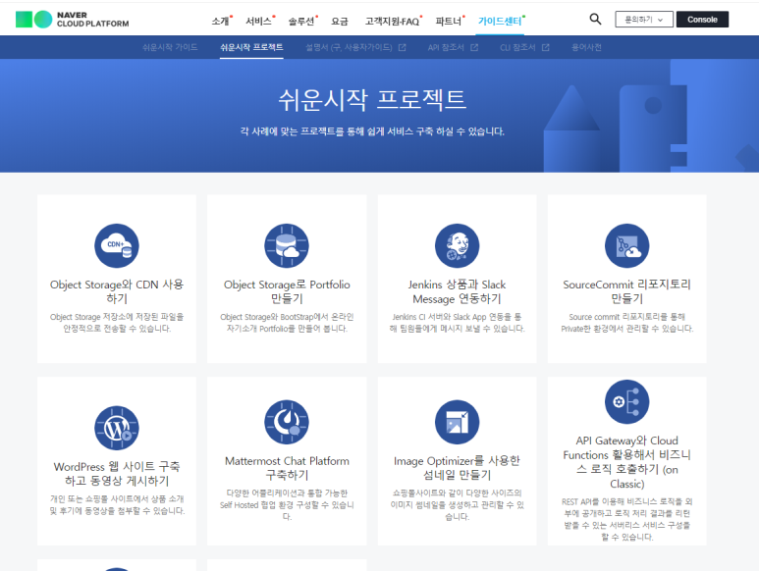
Task: Click the WordPress 쇼핑몰 동영상 description text
Action: pos(117,504)
